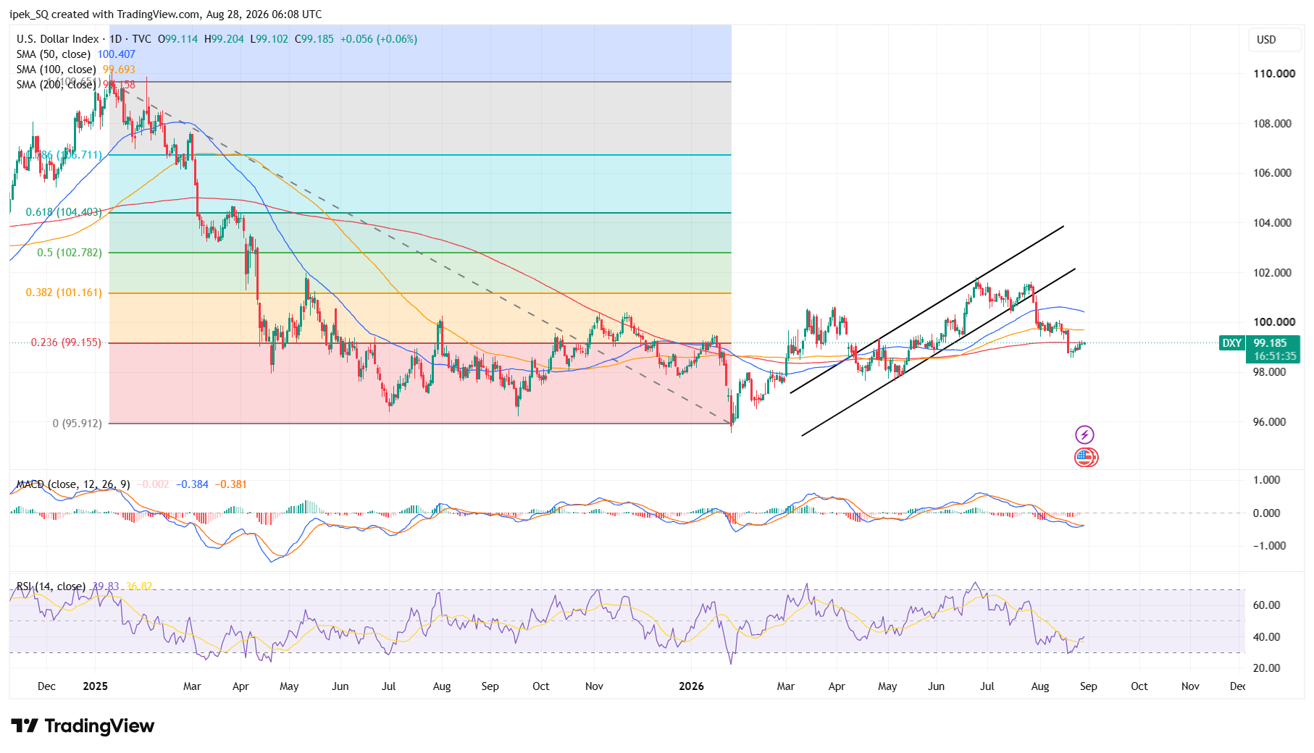Screen dimensions: 1314x753
Task: Click the MACD axis label −1.000
Action: [1270, 546]
